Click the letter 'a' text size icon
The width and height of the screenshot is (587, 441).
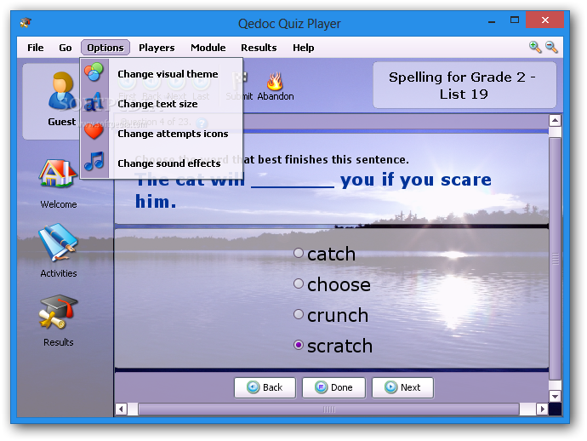tap(94, 102)
